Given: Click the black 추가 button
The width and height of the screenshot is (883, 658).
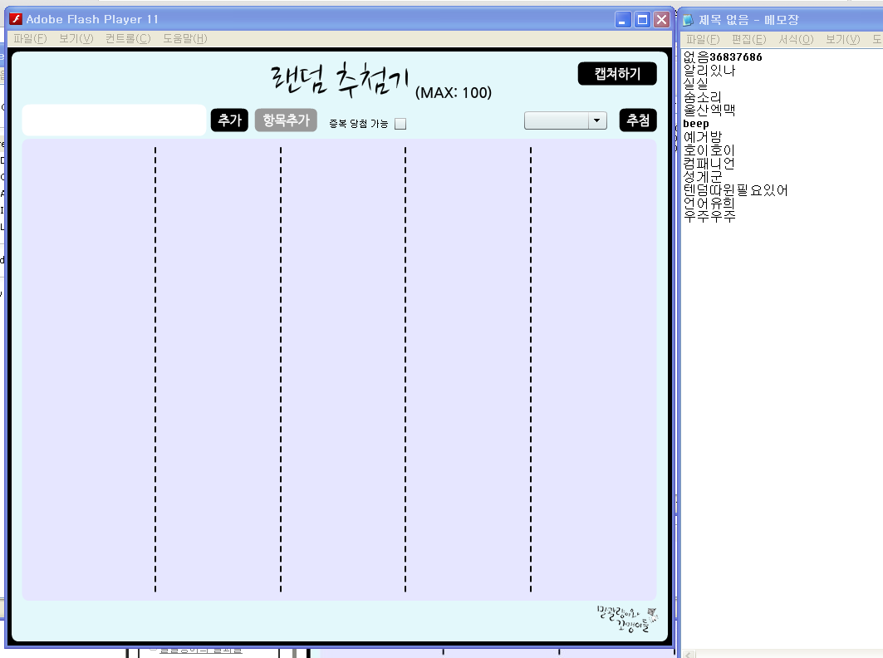Looking at the screenshot, I should pos(229,120).
